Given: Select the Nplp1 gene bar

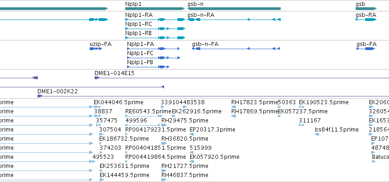Looking at the screenshot, I should coord(155,9).
